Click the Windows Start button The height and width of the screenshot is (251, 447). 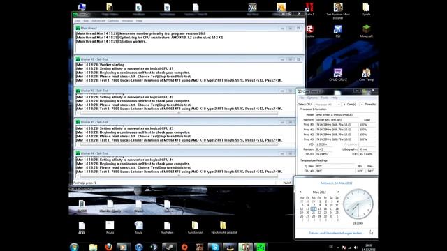click(x=74, y=247)
